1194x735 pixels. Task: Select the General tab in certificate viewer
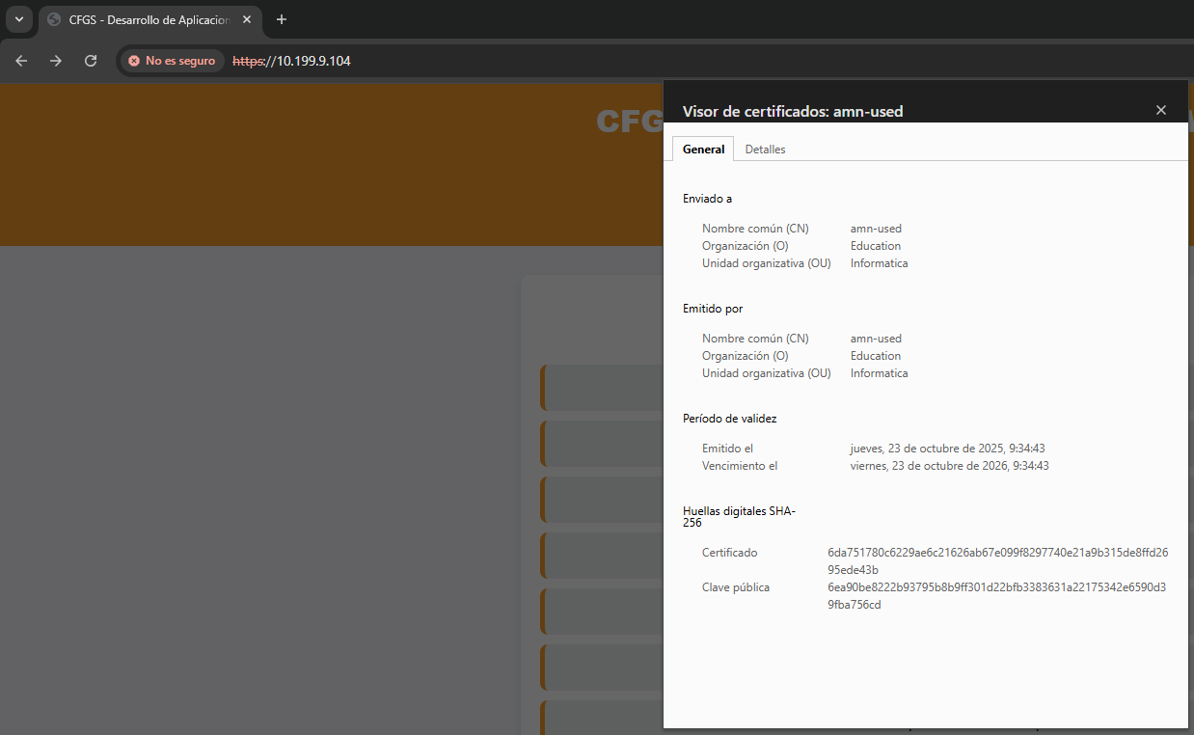pyautogui.click(x=703, y=150)
